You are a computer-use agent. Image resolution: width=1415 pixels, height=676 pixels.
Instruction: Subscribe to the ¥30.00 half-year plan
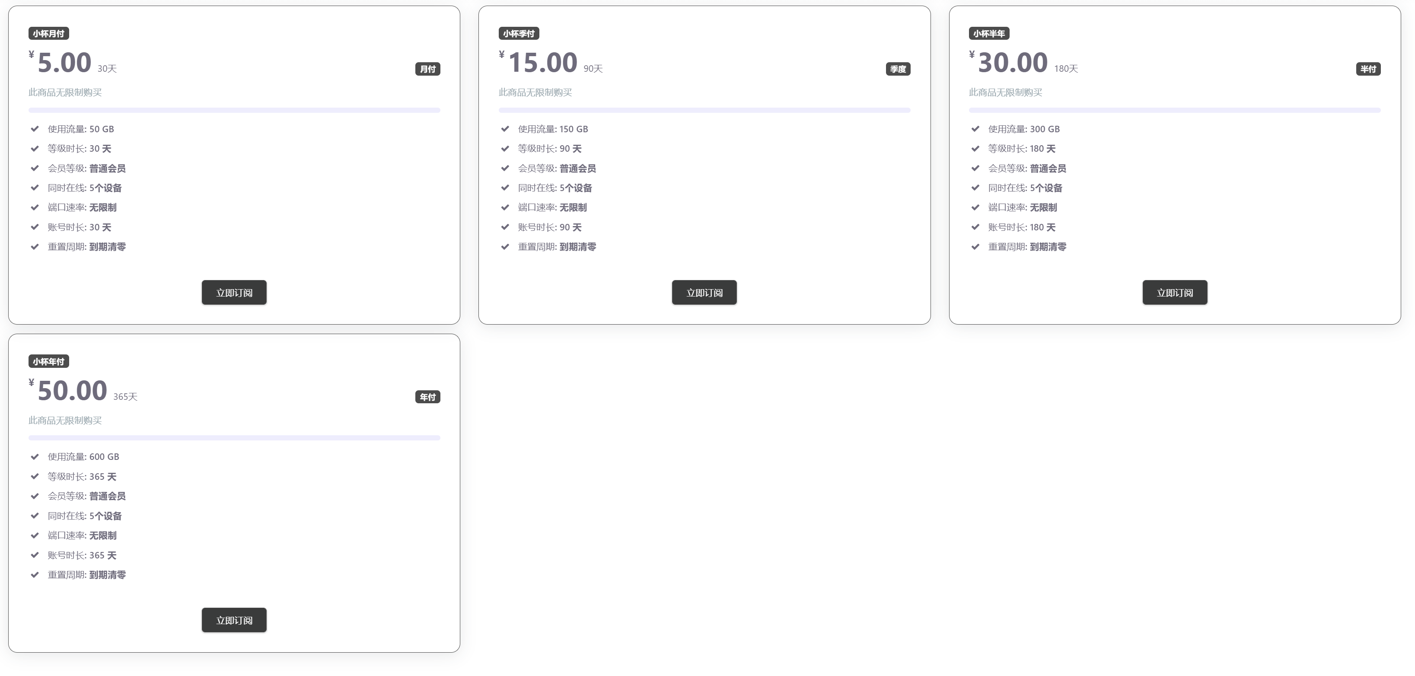[1174, 293]
